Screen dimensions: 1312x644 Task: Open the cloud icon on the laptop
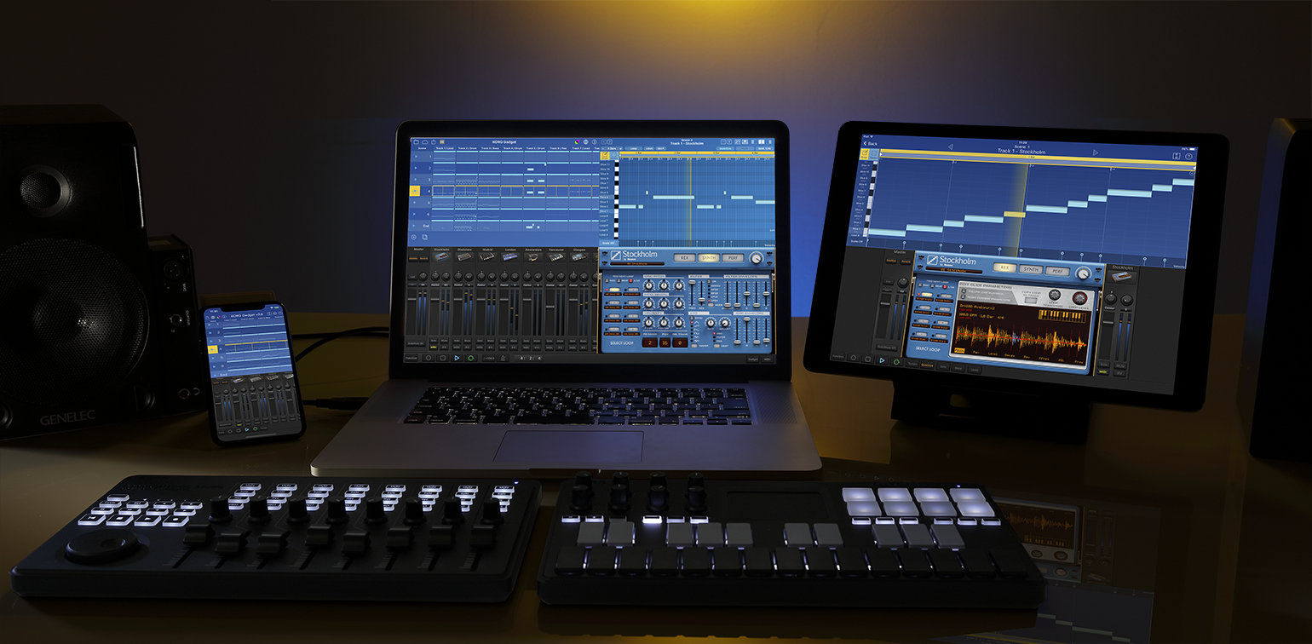coord(425,141)
